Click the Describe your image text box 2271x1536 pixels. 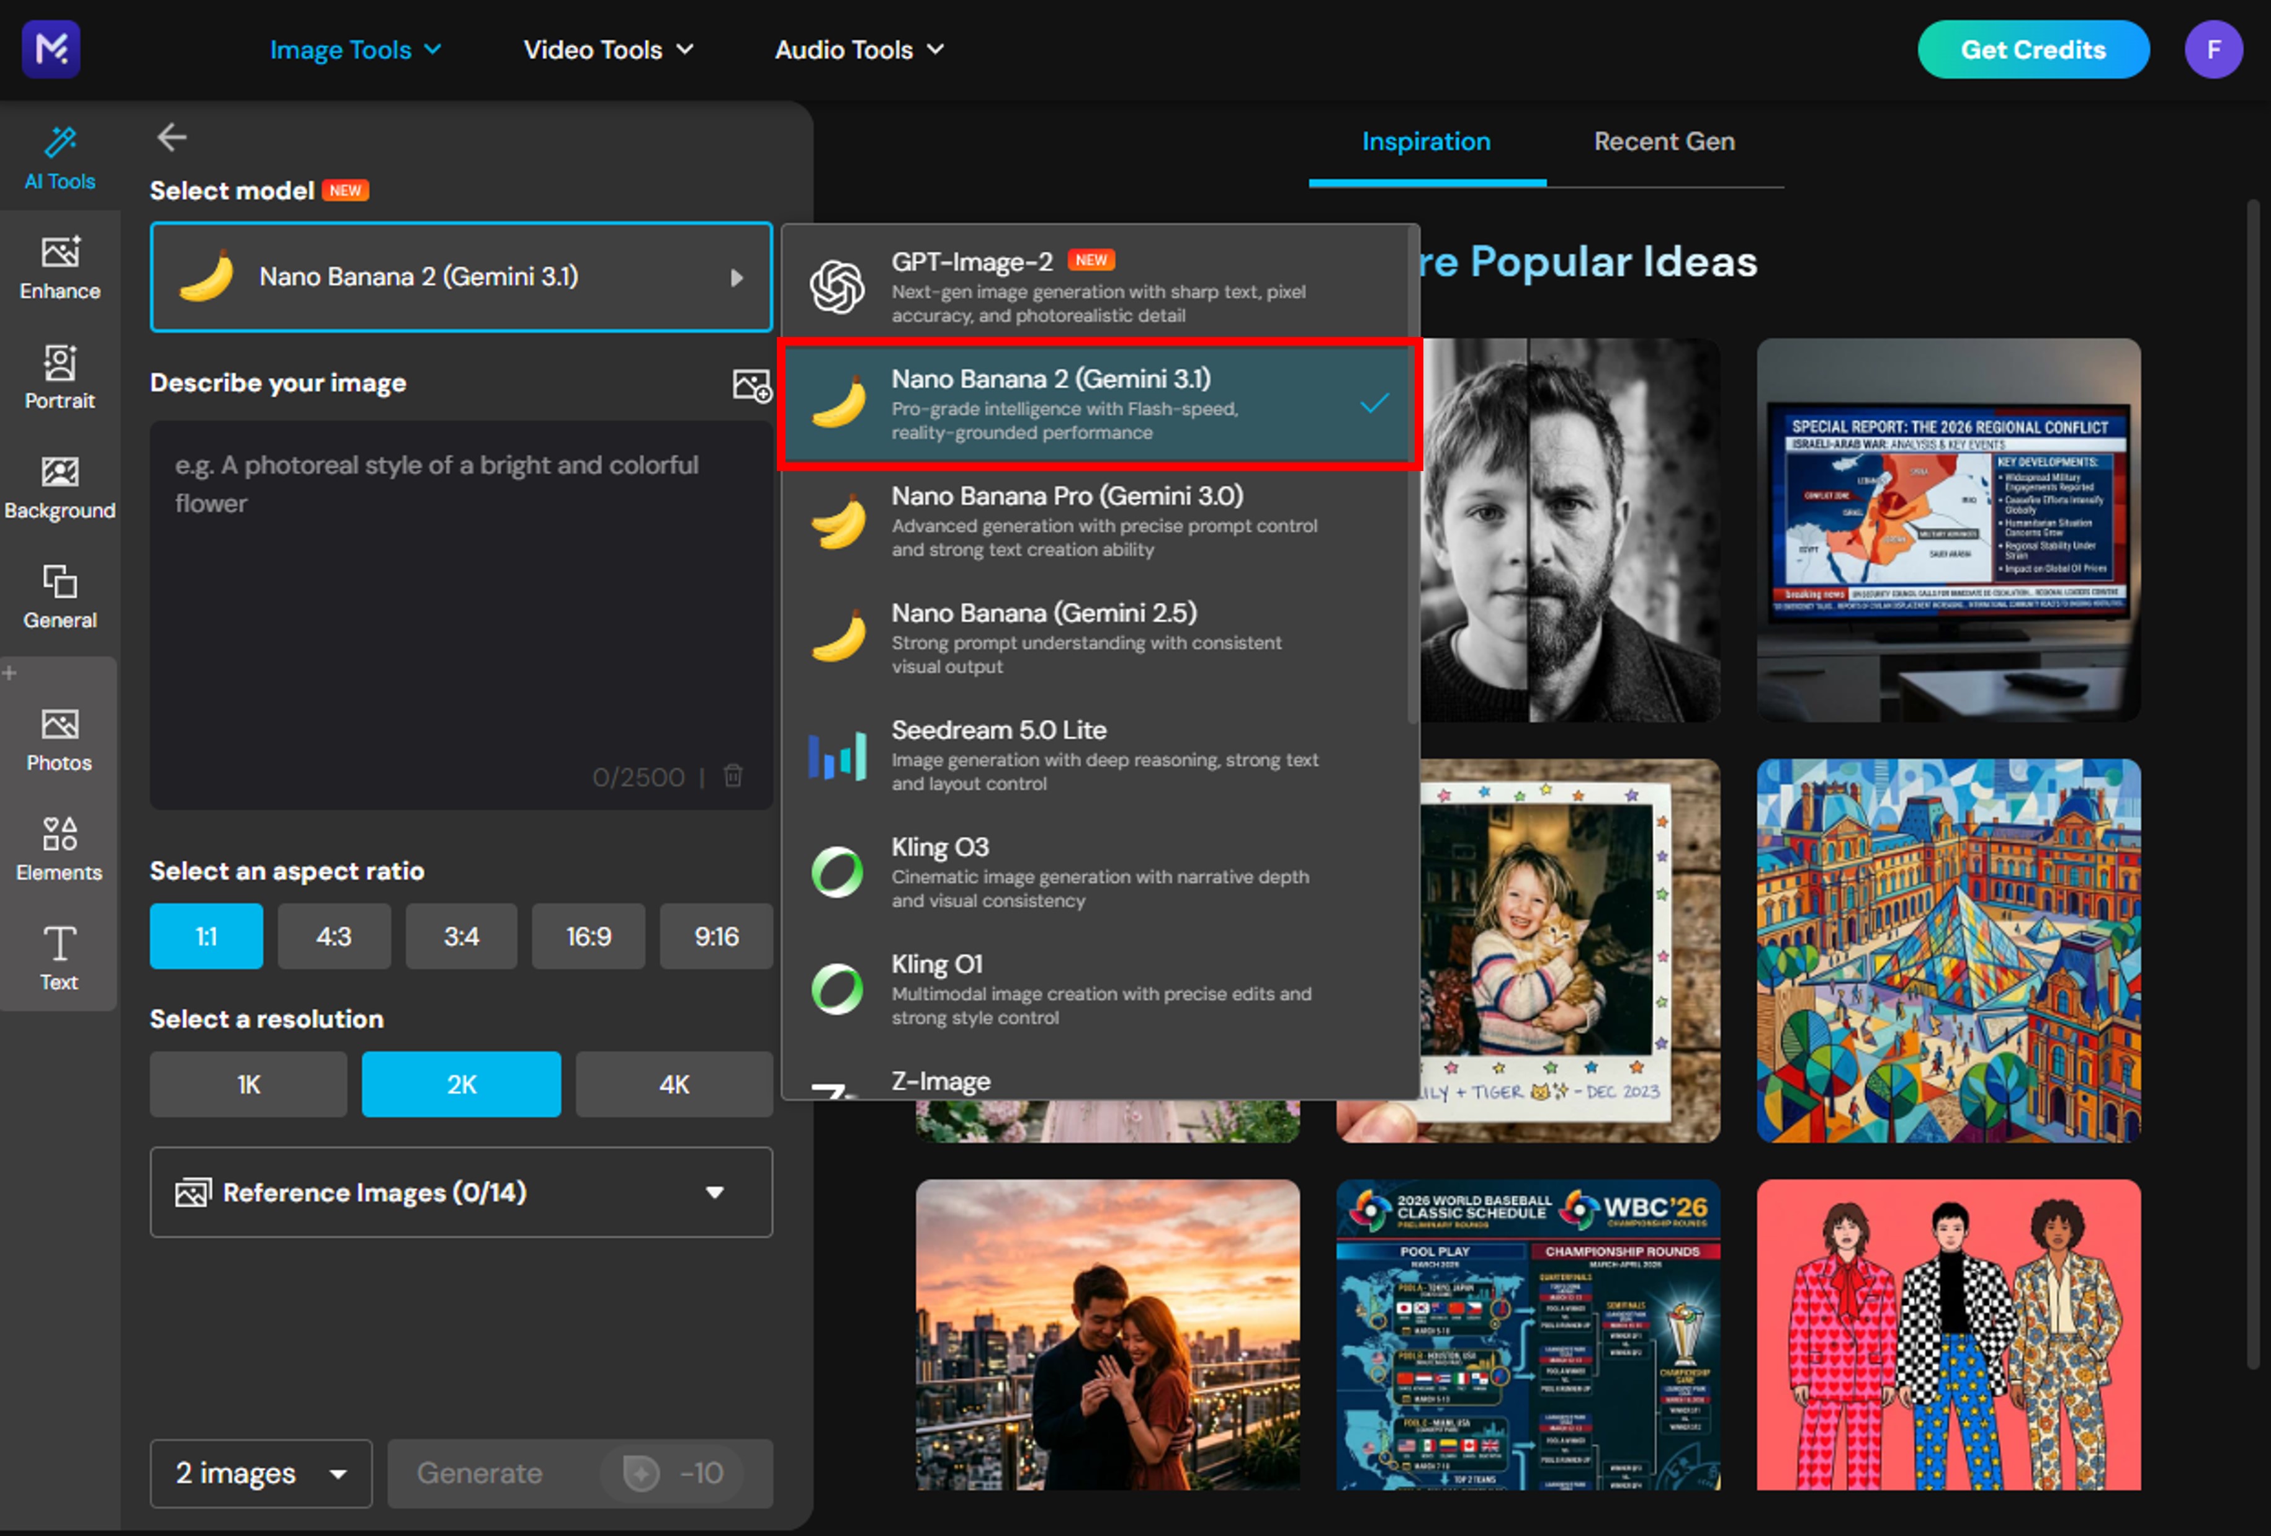tap(461, 616)
